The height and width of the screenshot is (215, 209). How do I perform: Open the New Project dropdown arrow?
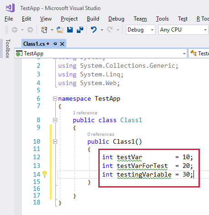click(52, 30)
